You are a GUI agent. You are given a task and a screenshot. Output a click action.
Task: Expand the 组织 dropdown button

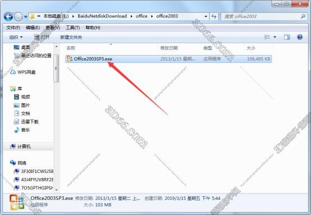point(16,37)
